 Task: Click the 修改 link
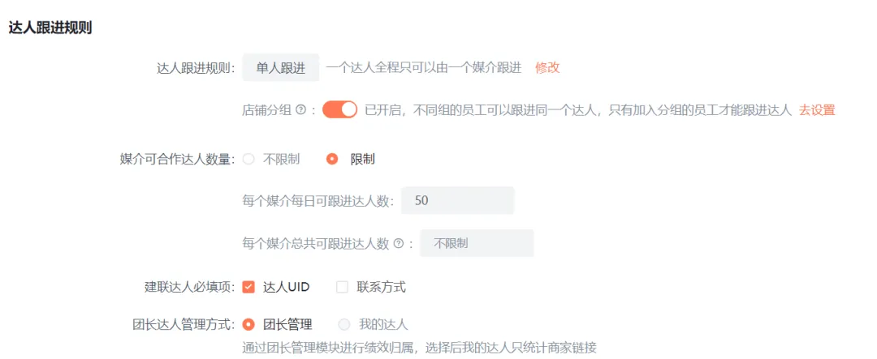(x=547, y=68)
